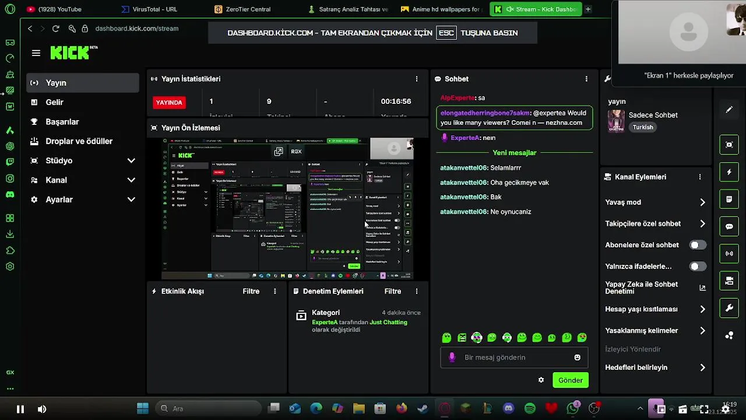Image resolution: width=746 pixels, height=420 pixels.
Task: Switch to the VirusTotal - URL tab
Action: (155, 9)
